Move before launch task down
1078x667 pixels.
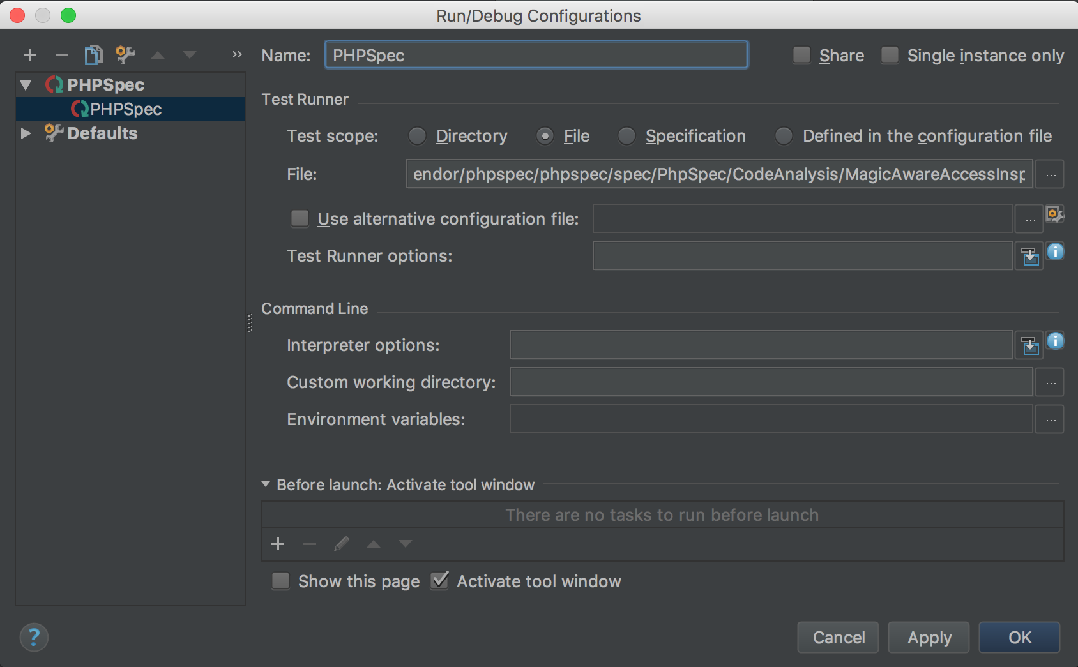pos(406,544)
